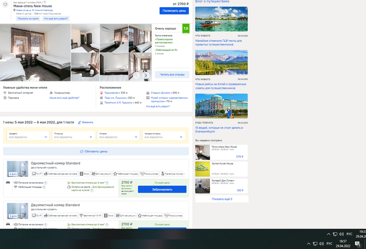
Task: Open help icon after 'карта не нужна!'
Action: [x=92, y=190]
